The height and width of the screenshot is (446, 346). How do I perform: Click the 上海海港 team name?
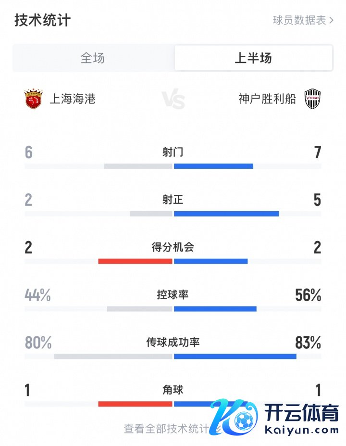click(73, 99)
